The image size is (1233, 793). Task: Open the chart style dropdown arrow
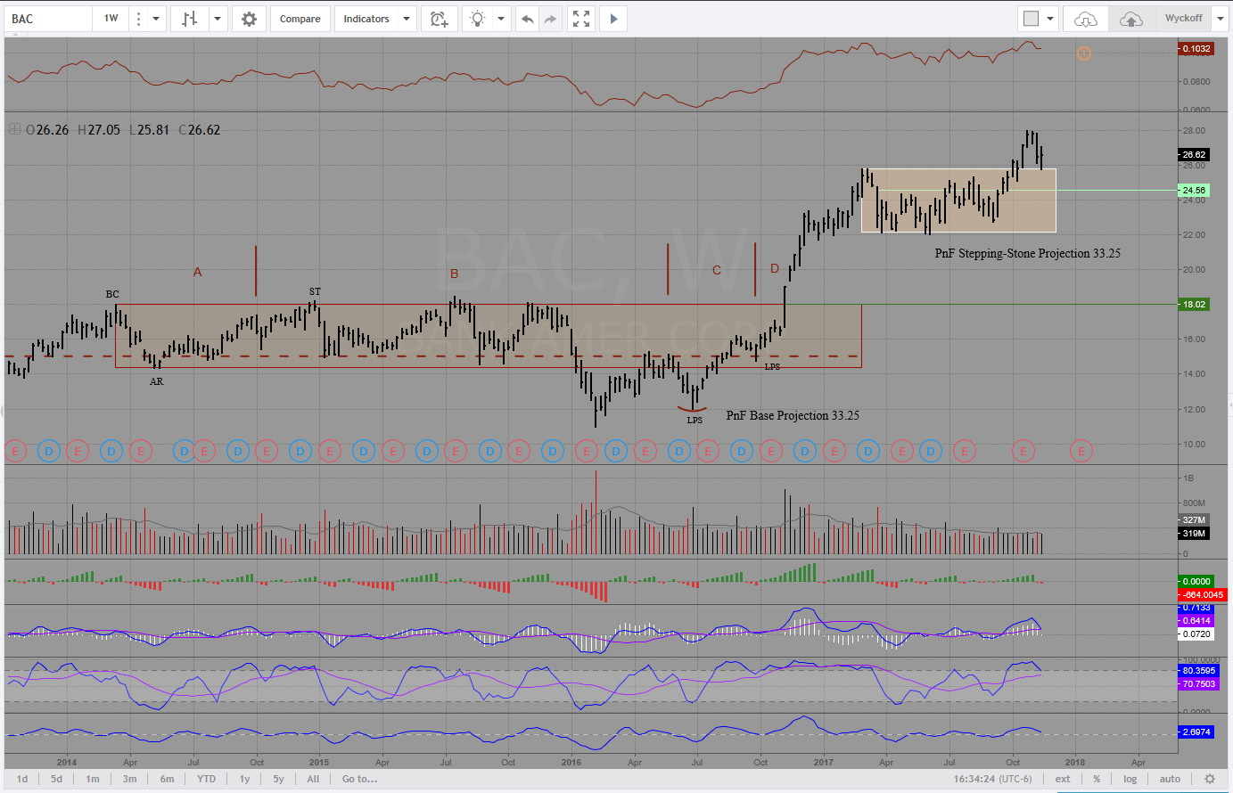[217, 19]
